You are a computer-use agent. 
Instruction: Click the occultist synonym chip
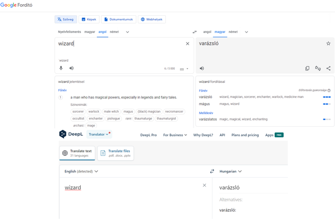point(79,118)
